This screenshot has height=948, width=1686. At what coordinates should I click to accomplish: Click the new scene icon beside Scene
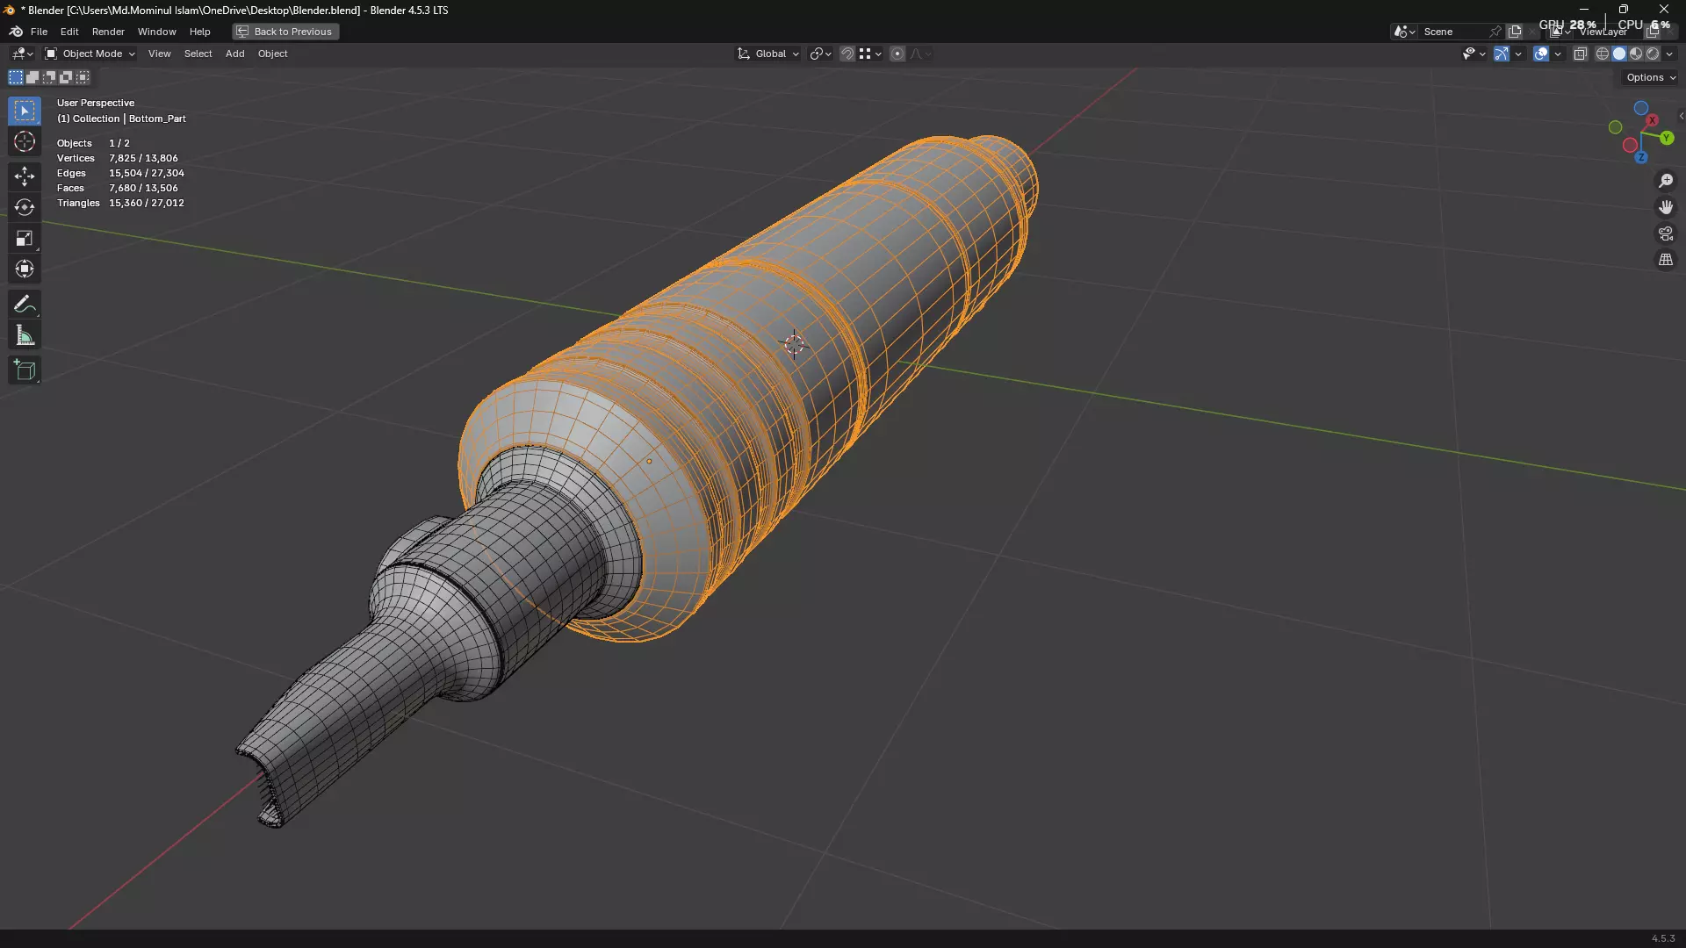pos(1515,32)
